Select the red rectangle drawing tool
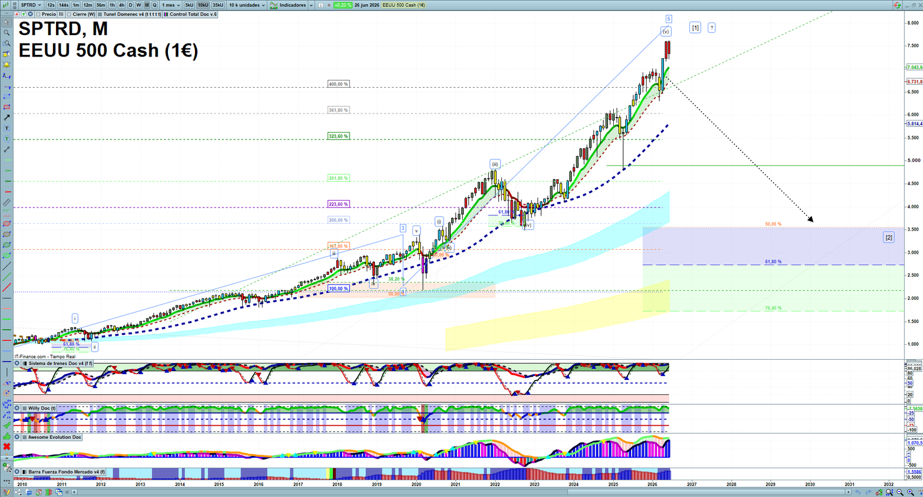Screen dimensions: 923x497 [x=7, y=107]
